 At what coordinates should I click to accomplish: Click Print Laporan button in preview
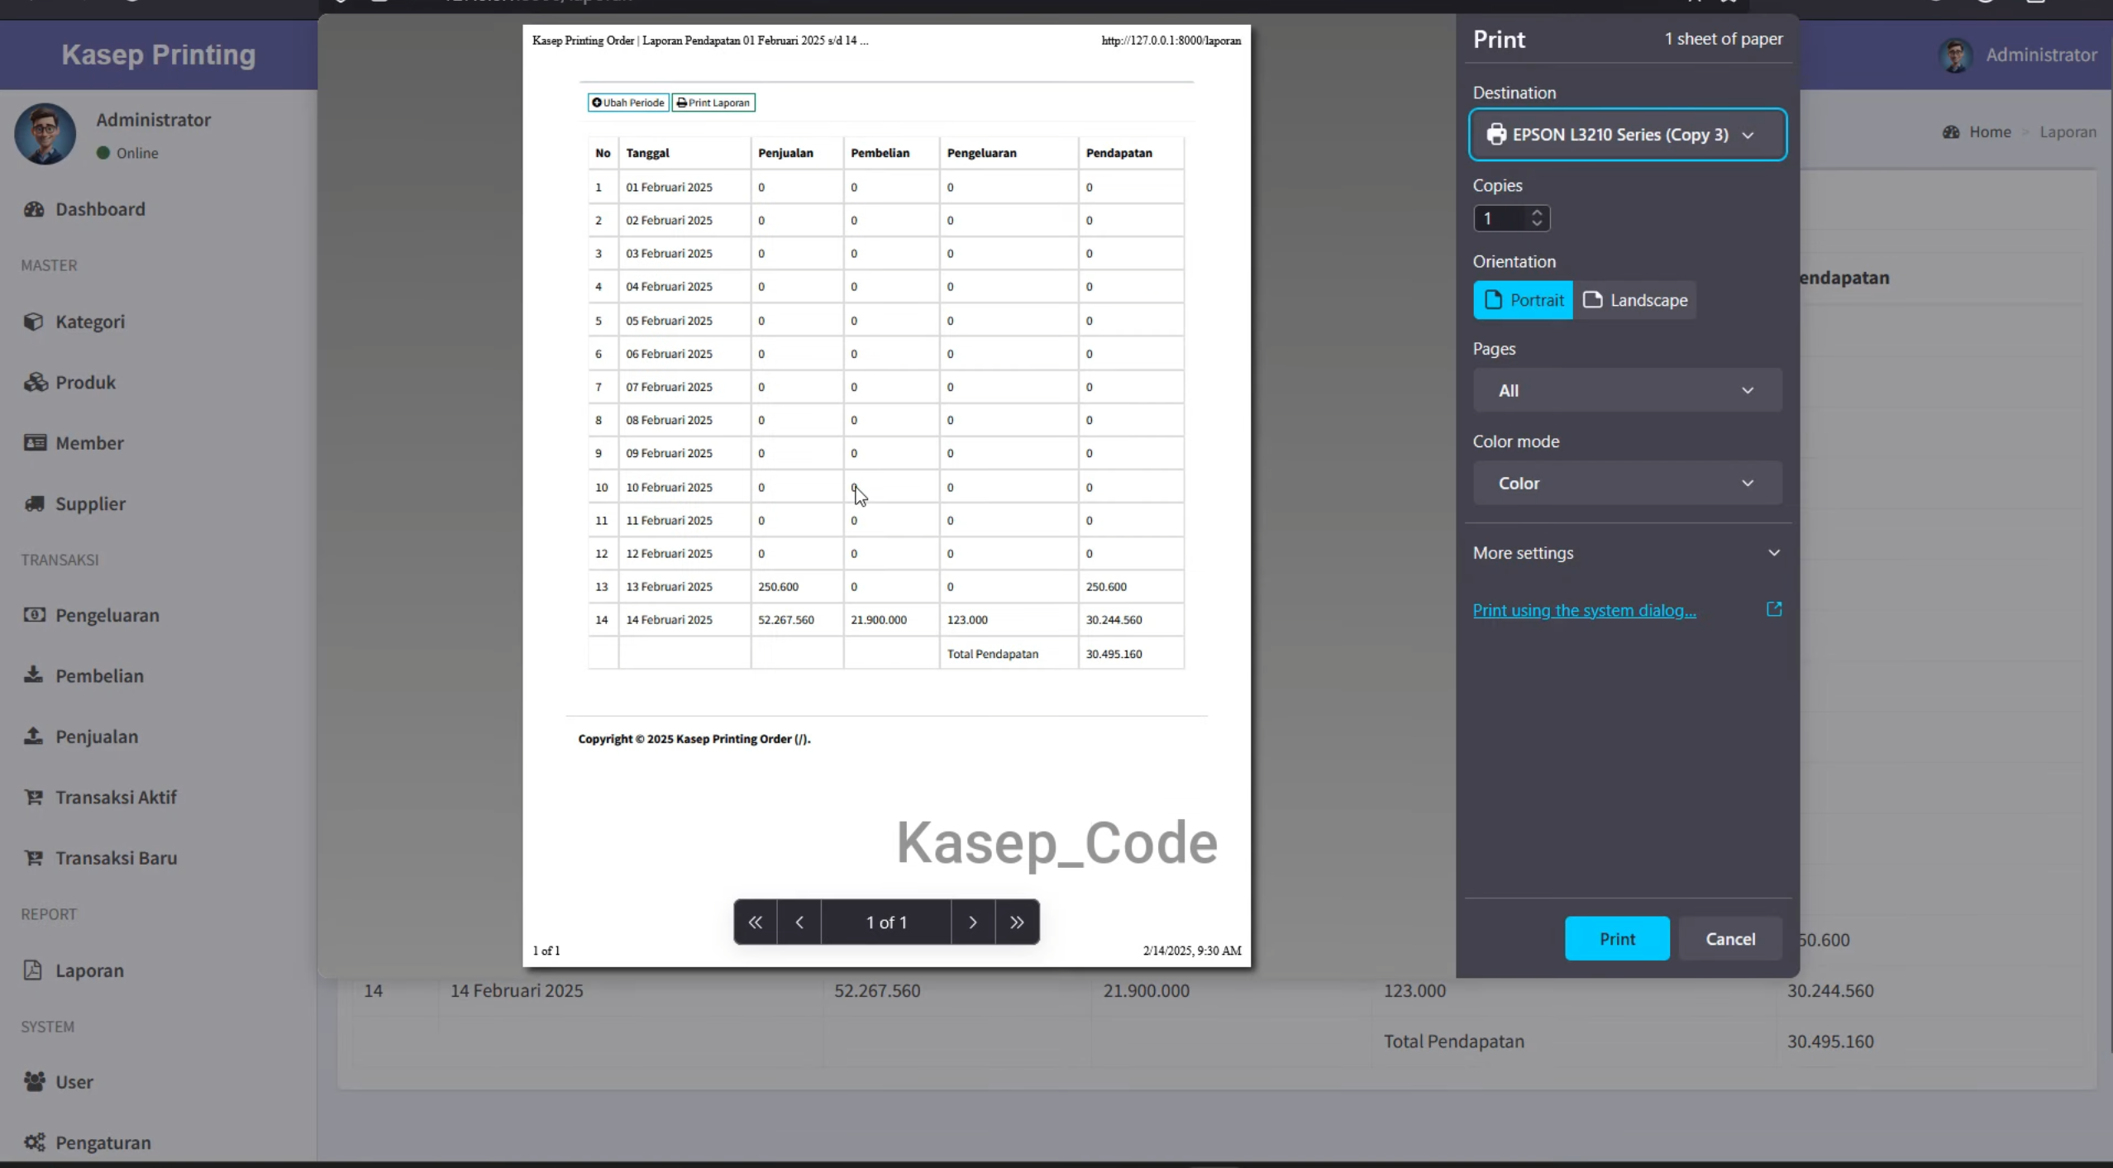(x=713, y=102)
